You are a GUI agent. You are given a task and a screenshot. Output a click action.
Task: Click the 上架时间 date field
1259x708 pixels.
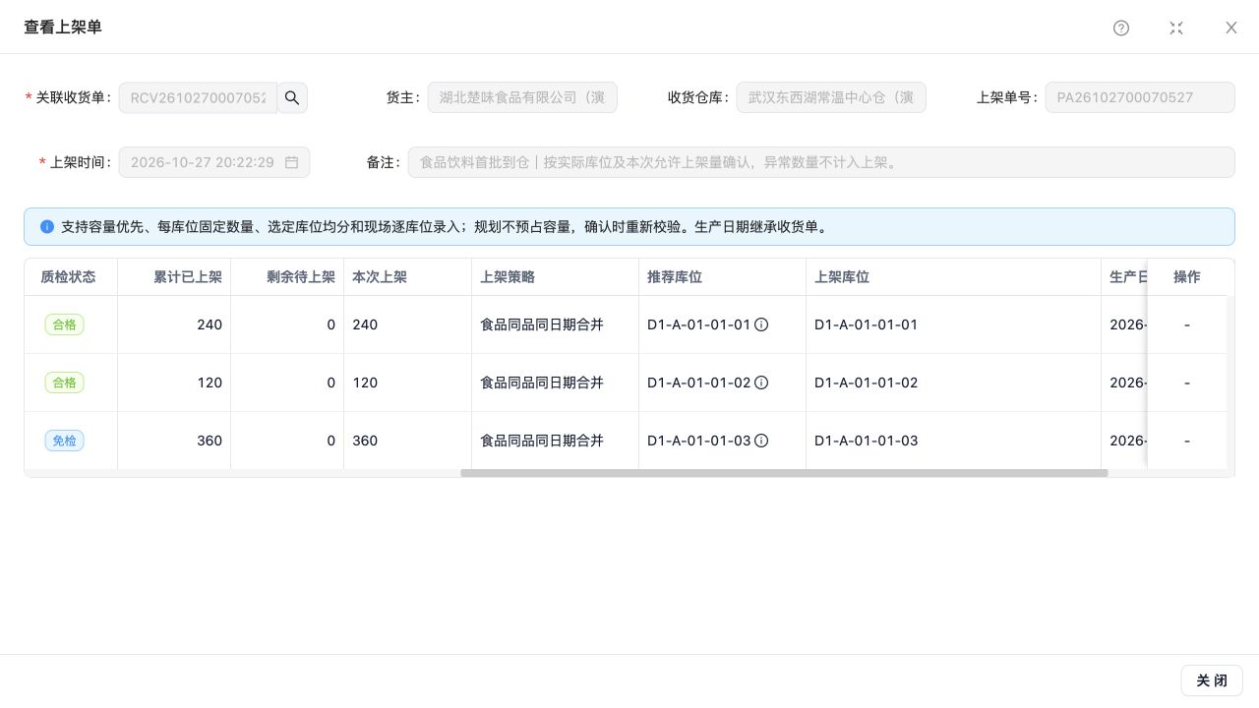pyautogui.click(x=214, y=162)
